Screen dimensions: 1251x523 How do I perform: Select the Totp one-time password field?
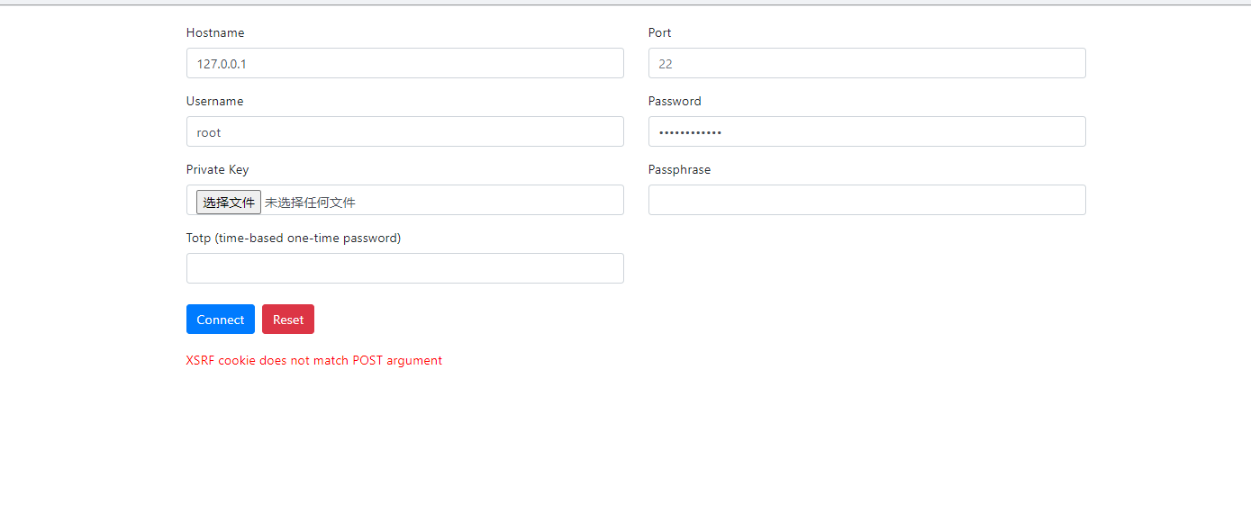click(404, 267)
